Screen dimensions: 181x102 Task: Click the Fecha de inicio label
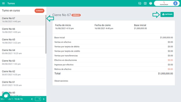63,25
